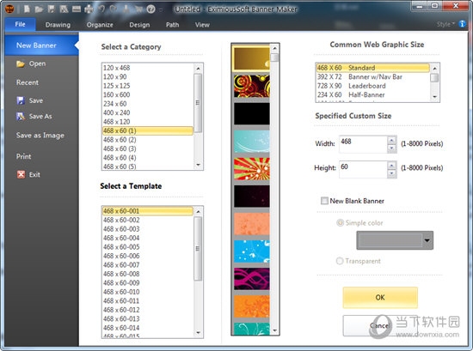
Task: Choose Save as Image in sidebar
Action: [40, 136]
